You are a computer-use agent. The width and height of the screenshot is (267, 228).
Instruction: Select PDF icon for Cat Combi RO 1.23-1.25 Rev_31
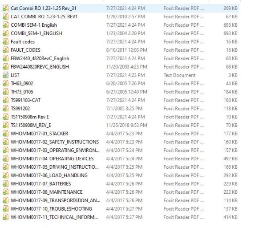[x=6, y=8]
